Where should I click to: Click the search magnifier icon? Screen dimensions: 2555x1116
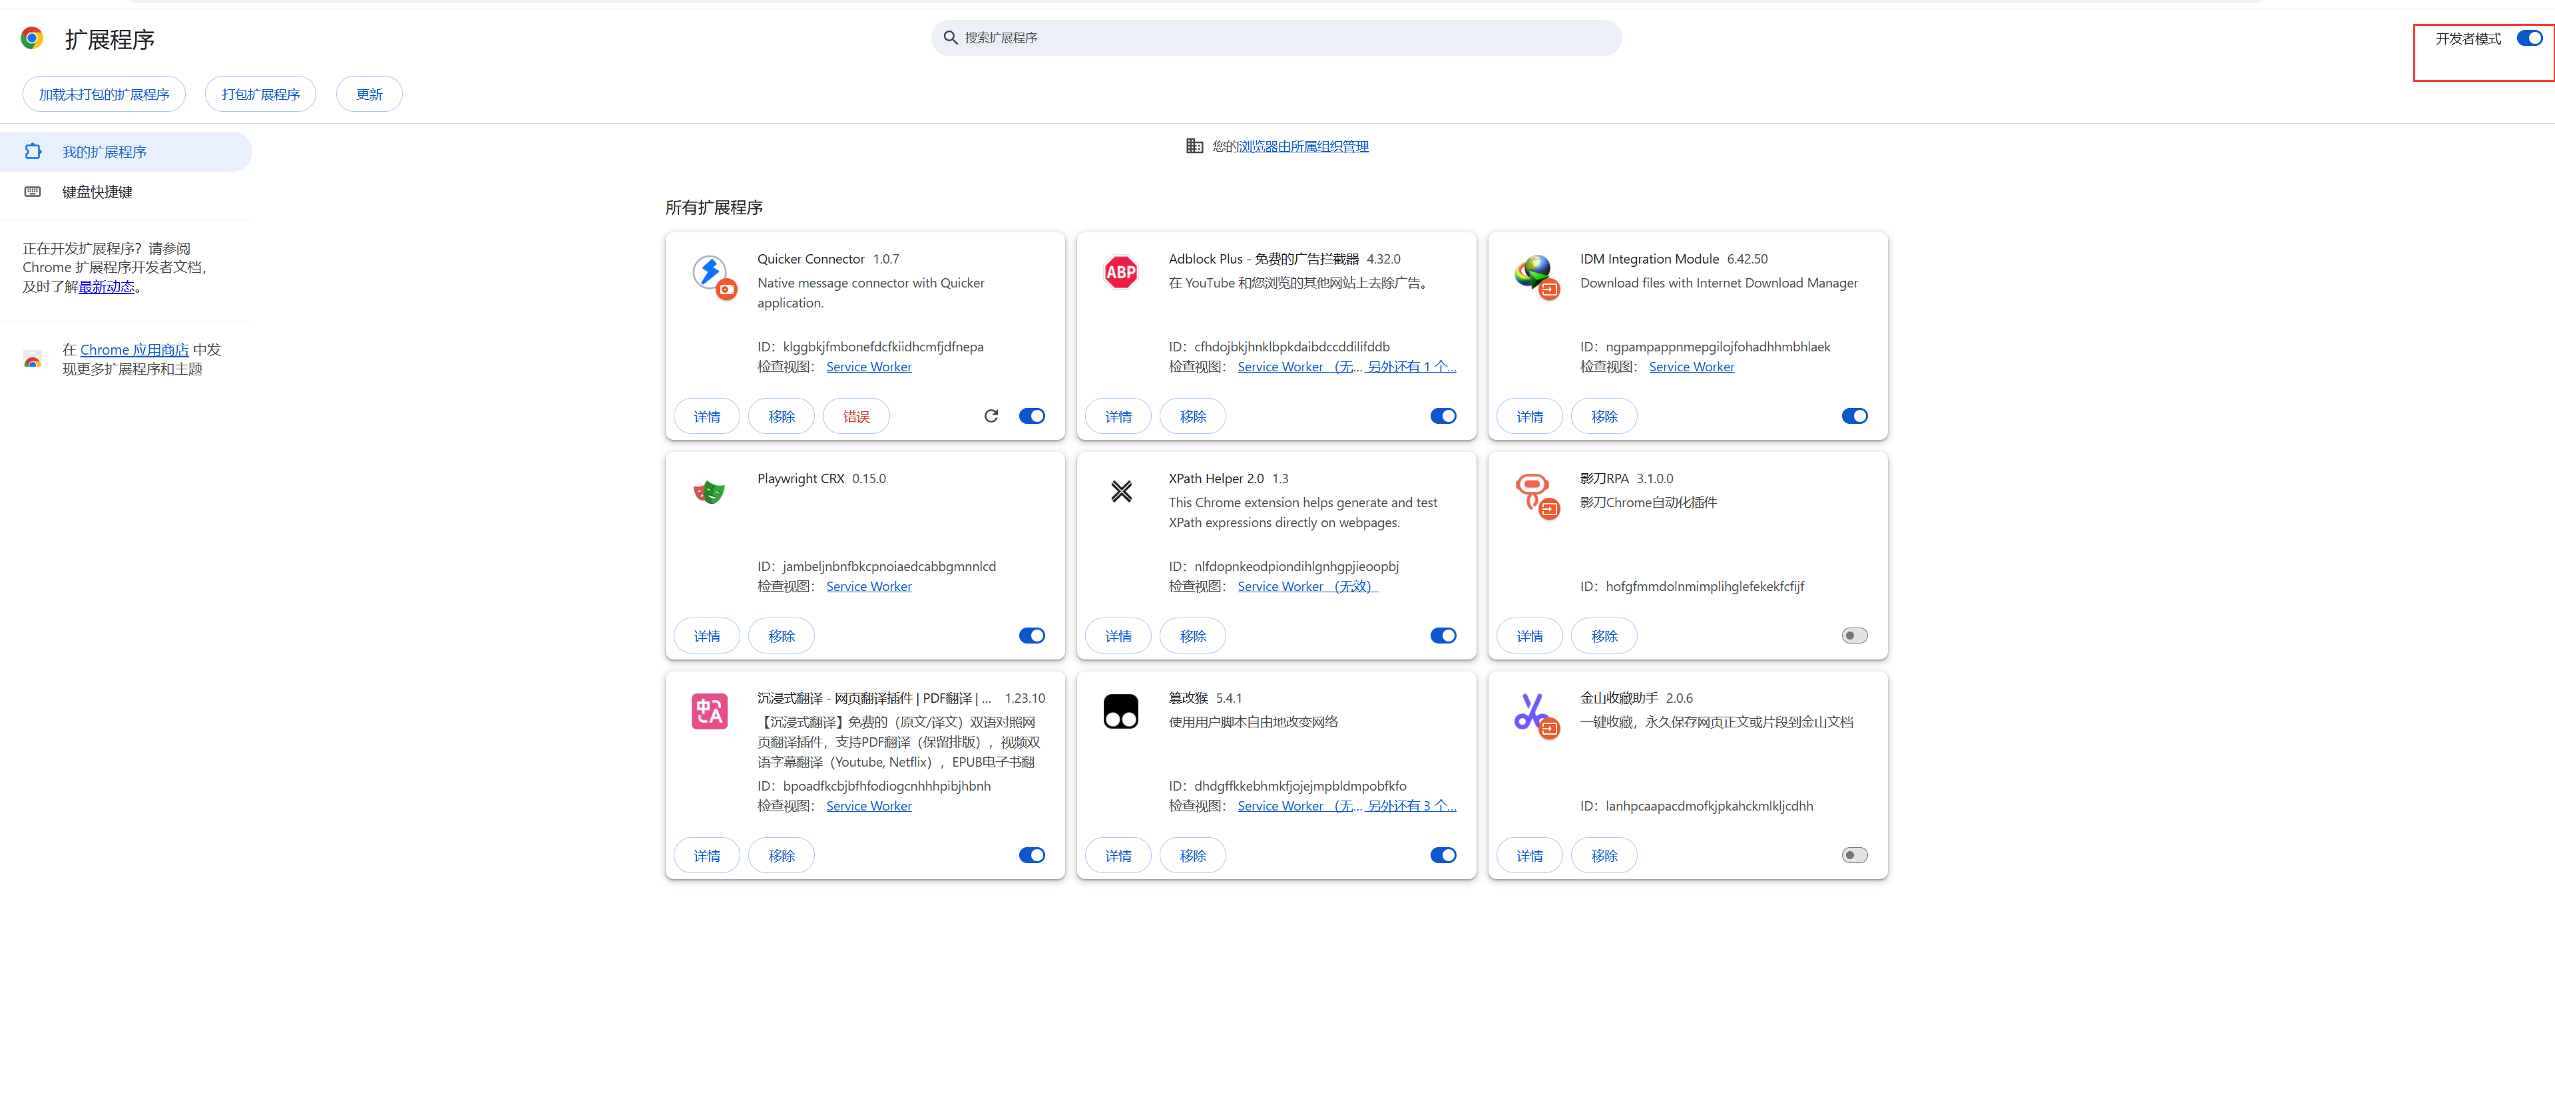pyautogui.click(x=950, y=38)
